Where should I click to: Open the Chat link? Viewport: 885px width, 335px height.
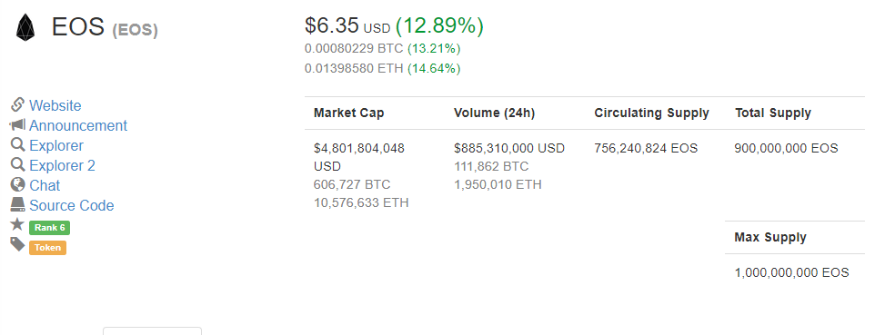pyautogui.click(x=45, y=186)
